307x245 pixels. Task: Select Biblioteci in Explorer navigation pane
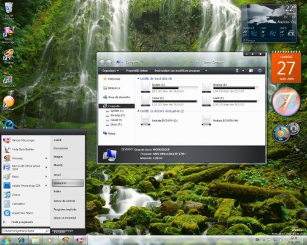112,88
